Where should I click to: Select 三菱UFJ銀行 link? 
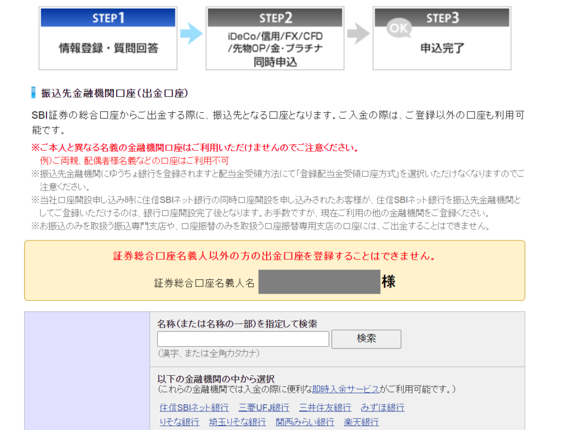[x=264, y=408]
